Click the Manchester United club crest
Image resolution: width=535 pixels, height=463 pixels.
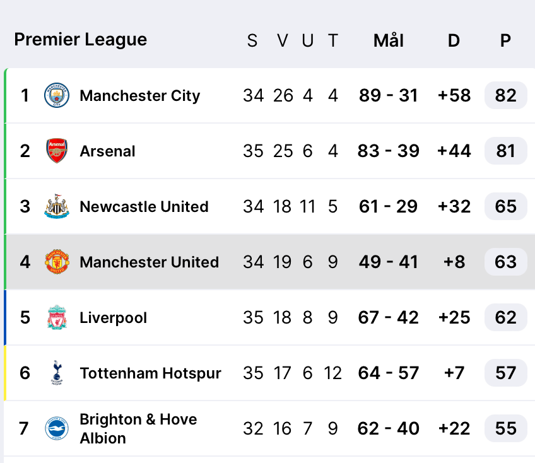click(x=57, y=262)
